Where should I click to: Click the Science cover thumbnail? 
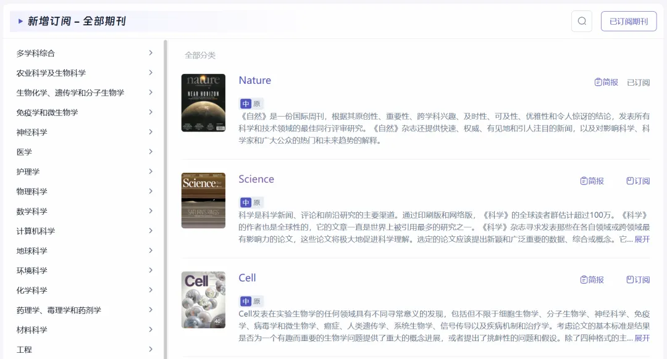203,200
